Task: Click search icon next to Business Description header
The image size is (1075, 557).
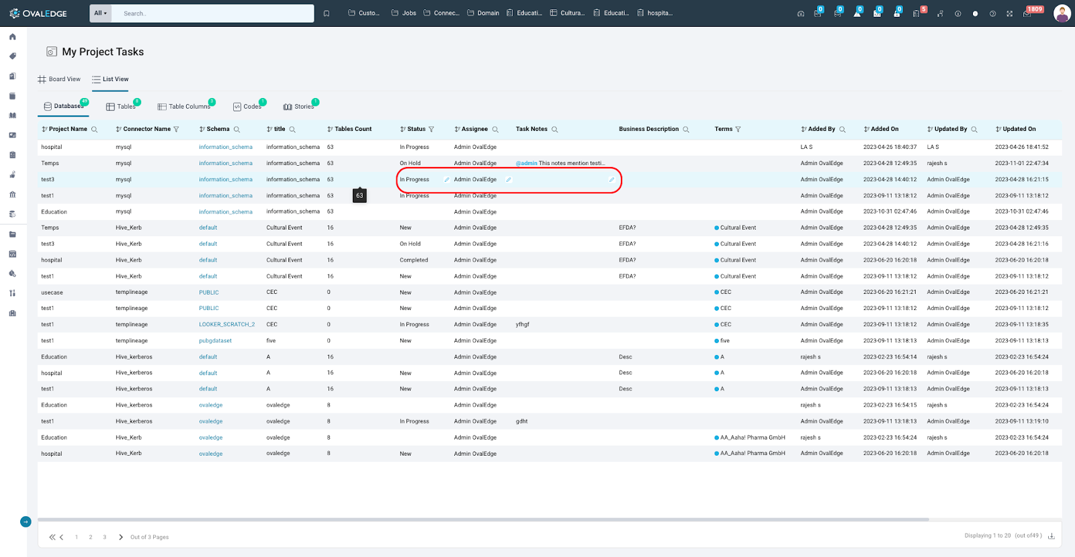Action: [x=686, y=130]
